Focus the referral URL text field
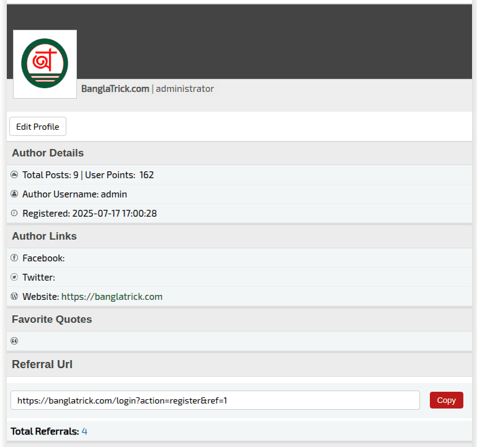Viewport: 477px width, 447px height. click(215, 400)
